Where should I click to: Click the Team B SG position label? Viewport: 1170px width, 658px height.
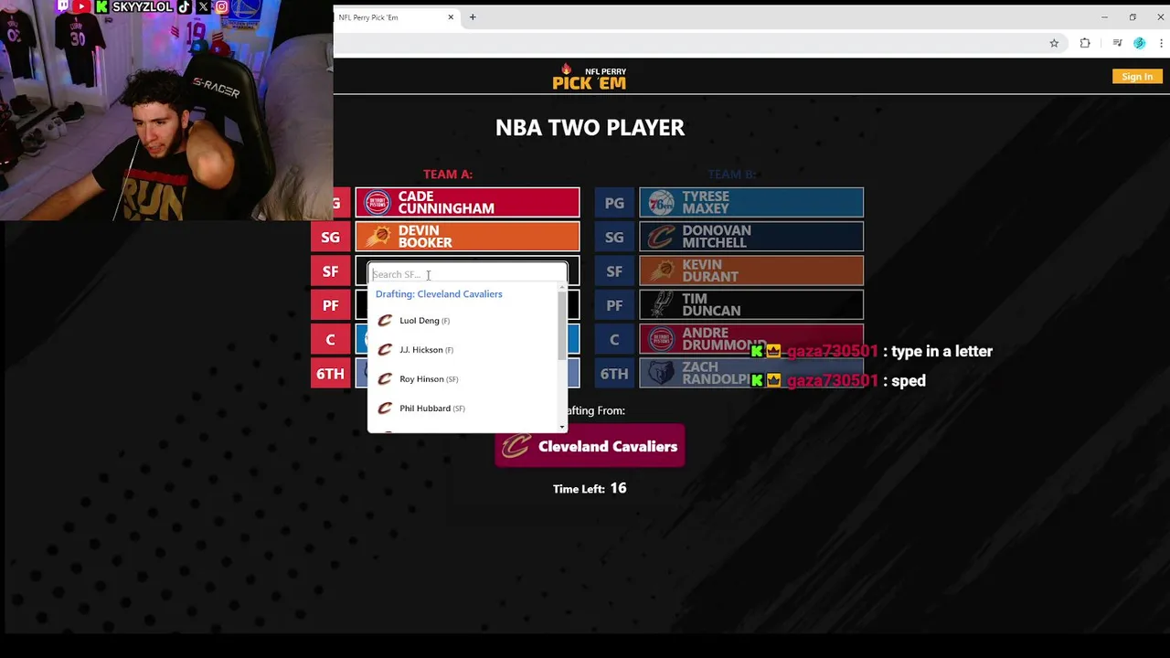[x=614, y=238]
